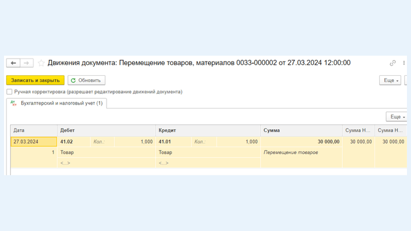Click Записать и закрыть button

[35, 80]
